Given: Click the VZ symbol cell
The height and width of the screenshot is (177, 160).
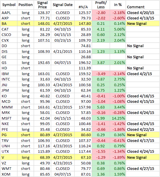Looking at the screenshot, I should 9,163.
